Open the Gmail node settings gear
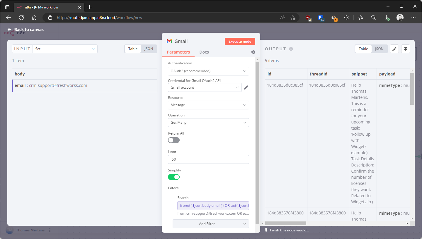 (x=253, y=52)
